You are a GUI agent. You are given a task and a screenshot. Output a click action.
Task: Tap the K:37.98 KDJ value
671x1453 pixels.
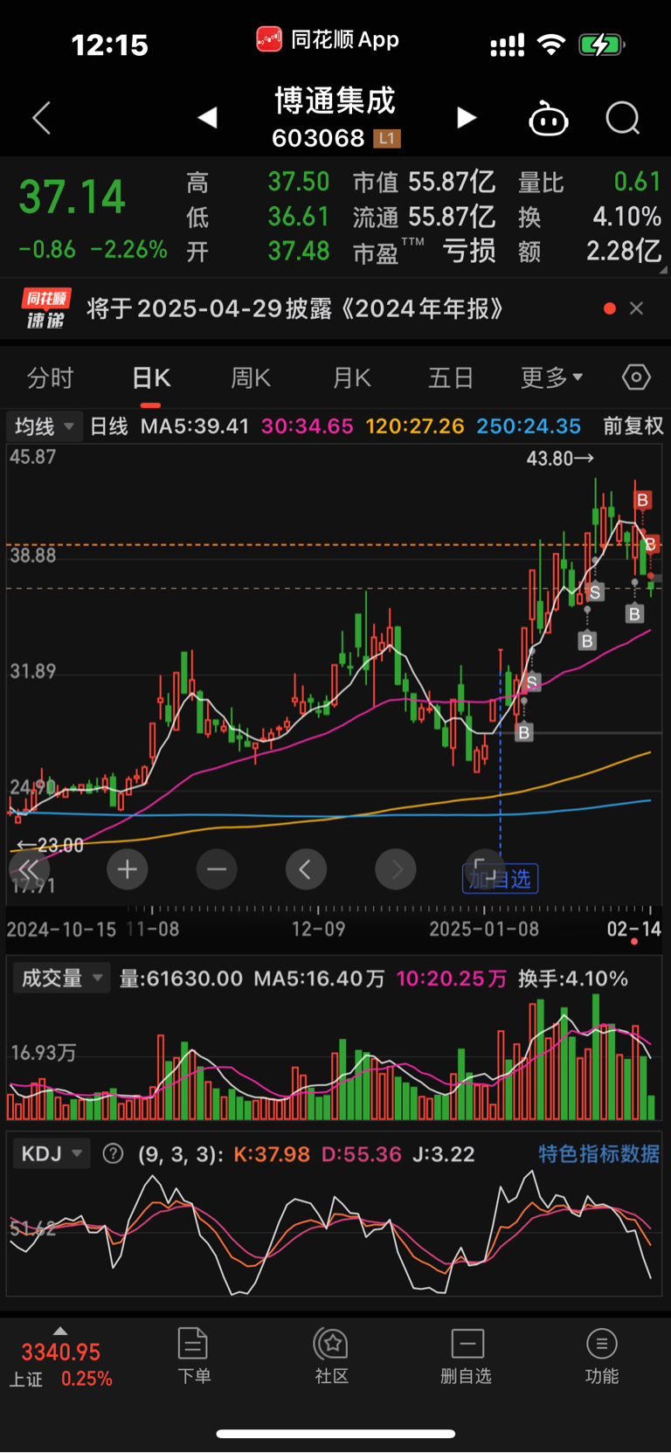272,1154
